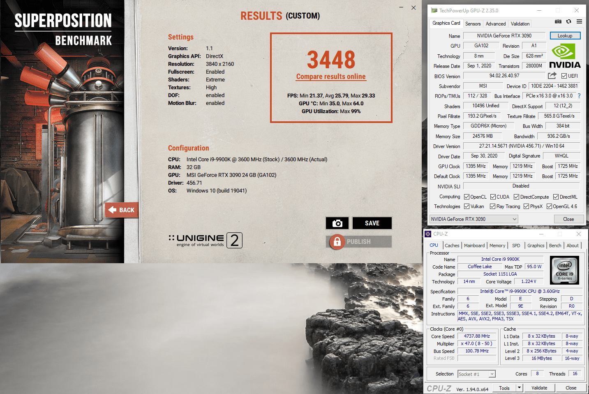Toggle the Vulkan checkbox
Viewport: 589px width, 394px height.
pyautogui.click(x=467, y=206)
